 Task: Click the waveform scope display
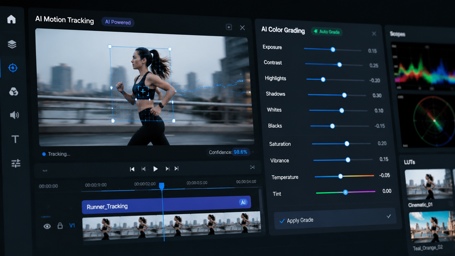point(423,67)
